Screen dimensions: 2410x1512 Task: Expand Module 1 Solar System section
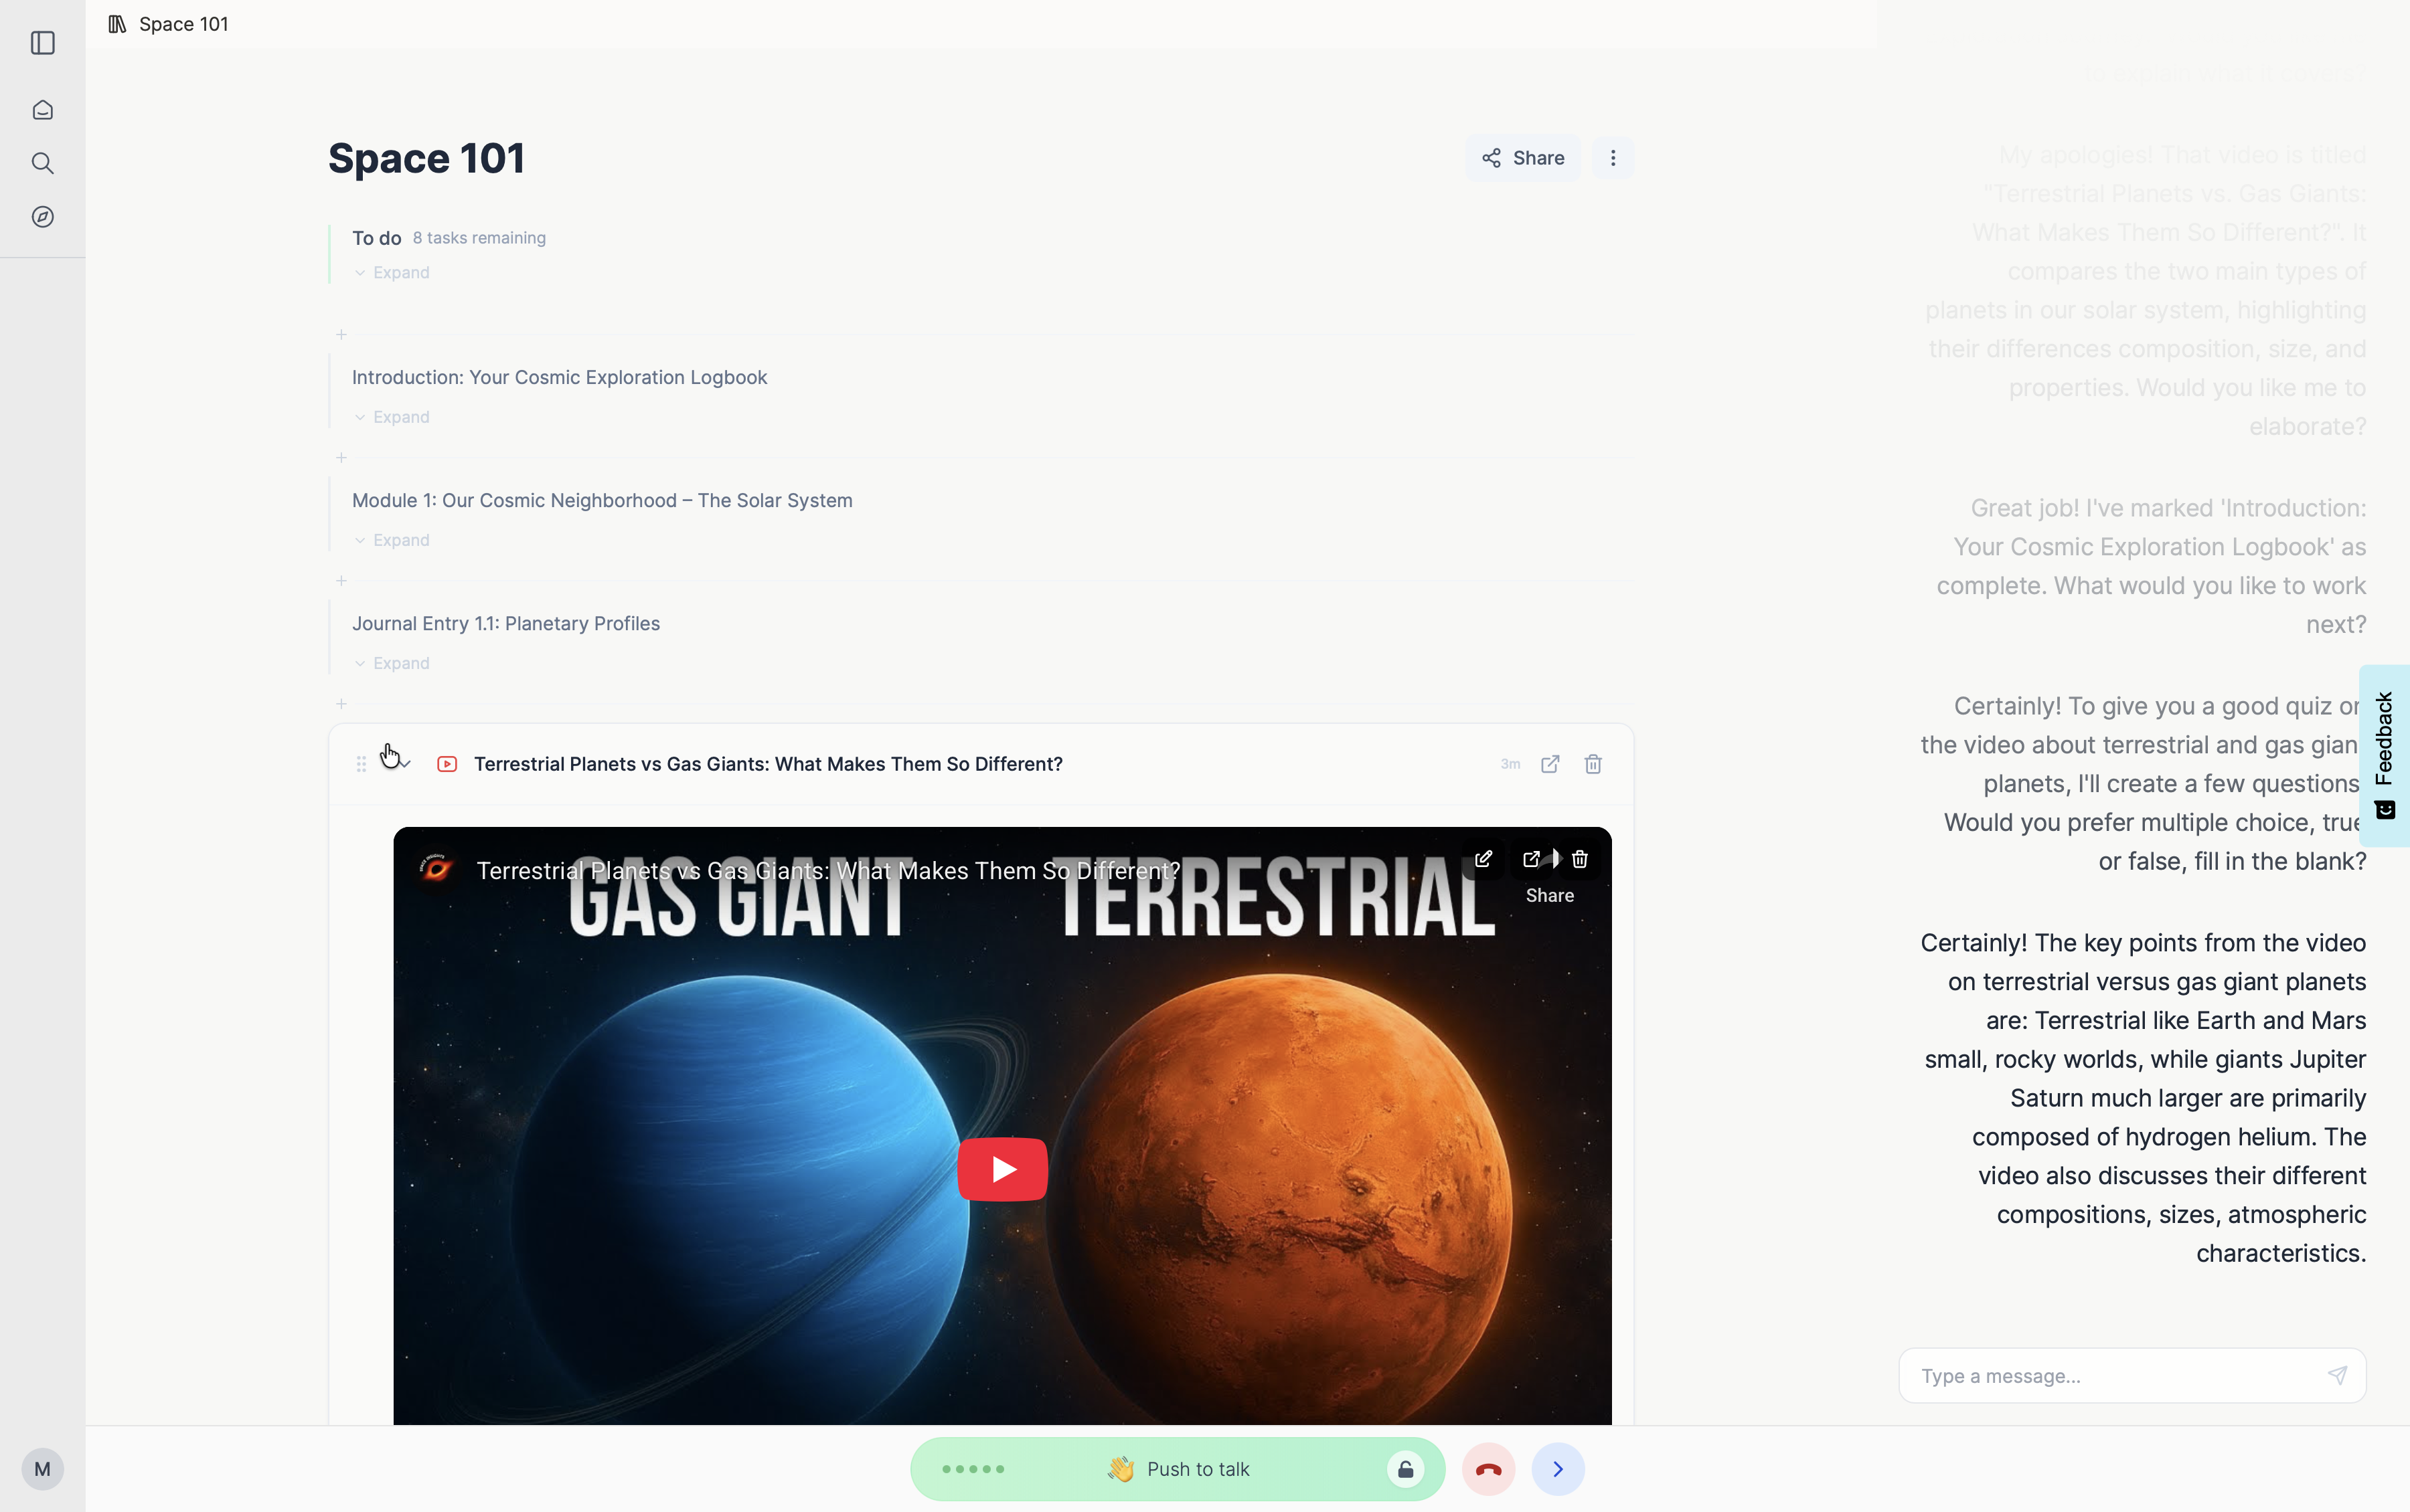coord(391,540)
